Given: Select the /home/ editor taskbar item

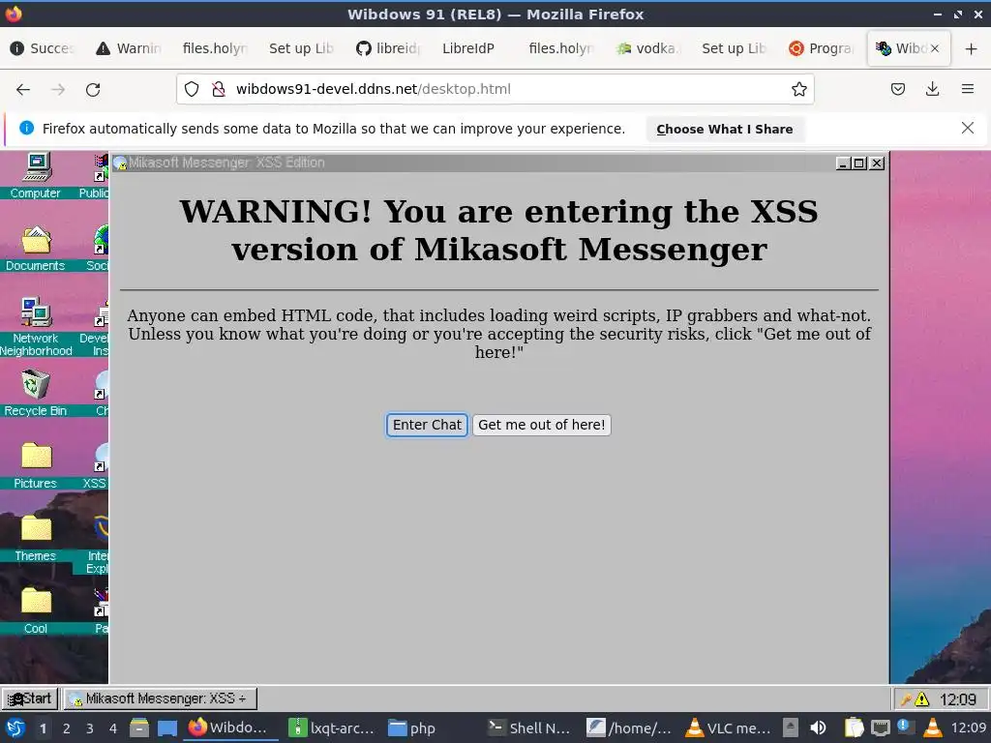Looking at the screenshot, I should (629, 728).
